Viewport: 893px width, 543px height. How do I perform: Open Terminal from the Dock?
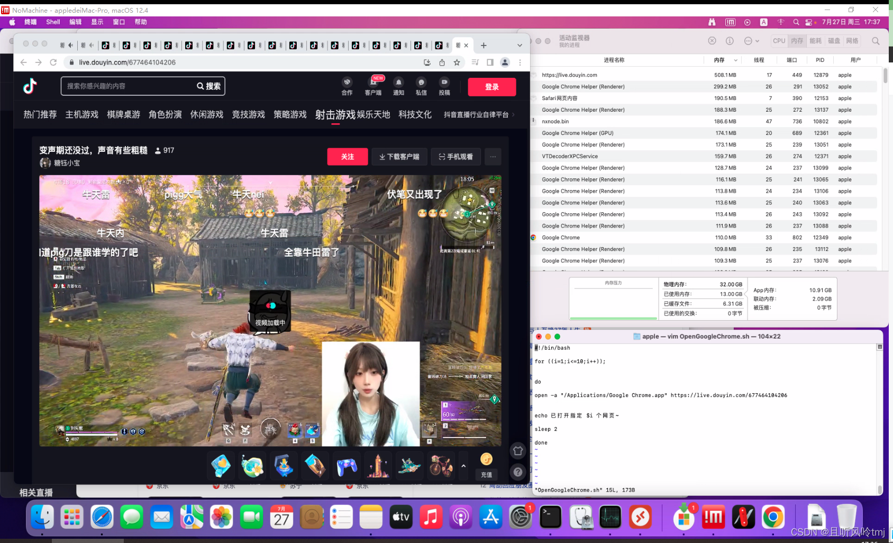[550, 517]
